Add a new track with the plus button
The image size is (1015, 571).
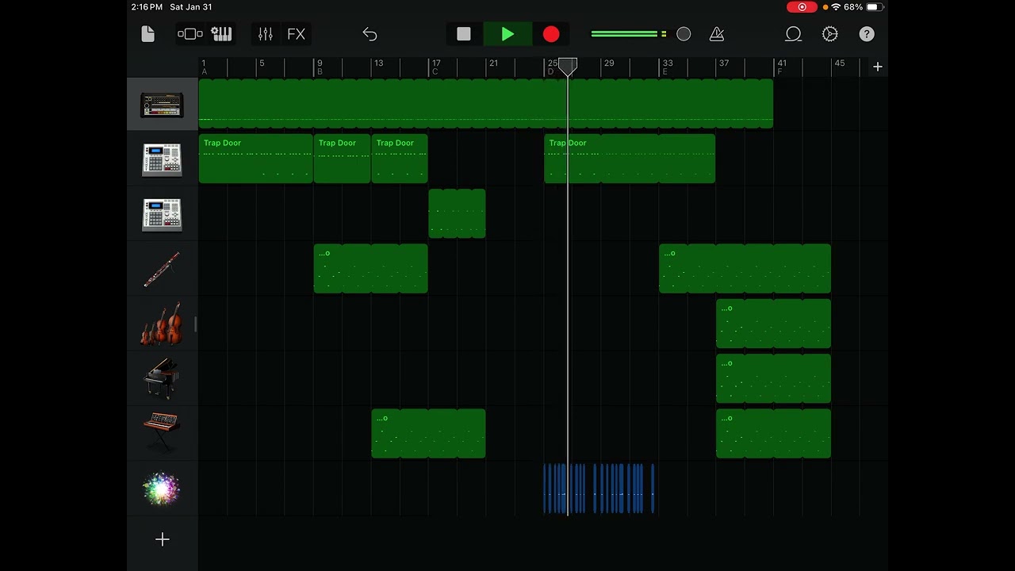(x=162, y=539)
